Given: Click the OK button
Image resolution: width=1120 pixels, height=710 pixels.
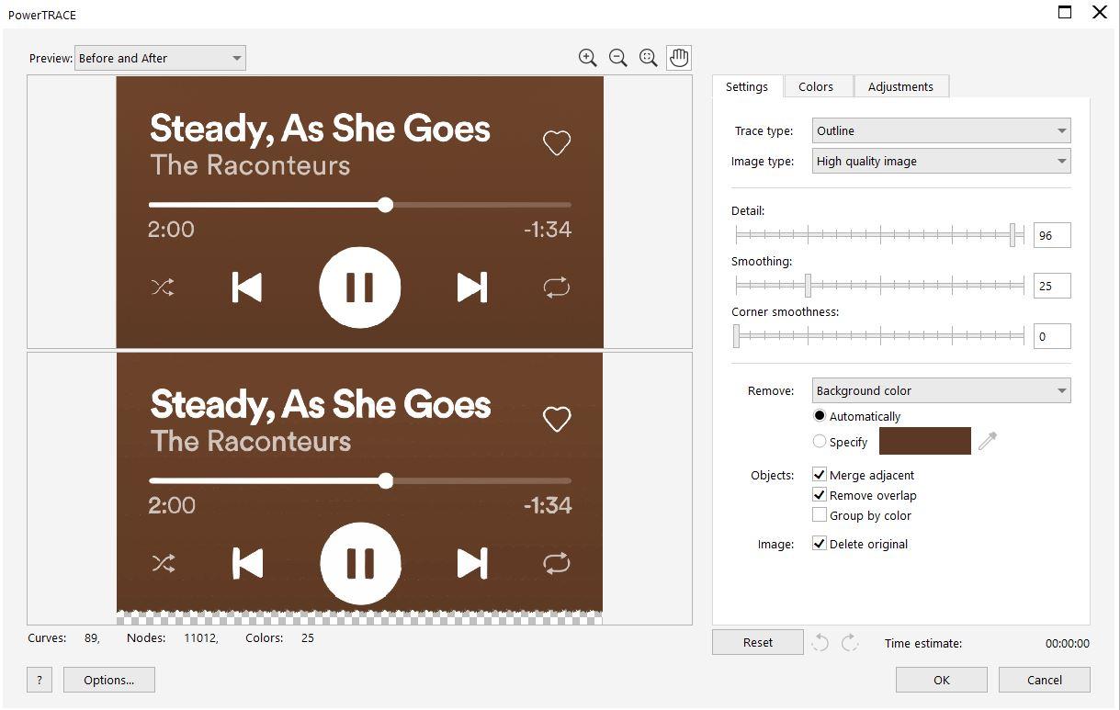Looking at the screenshot, I should pyautogui.click(x=942, y=680).
